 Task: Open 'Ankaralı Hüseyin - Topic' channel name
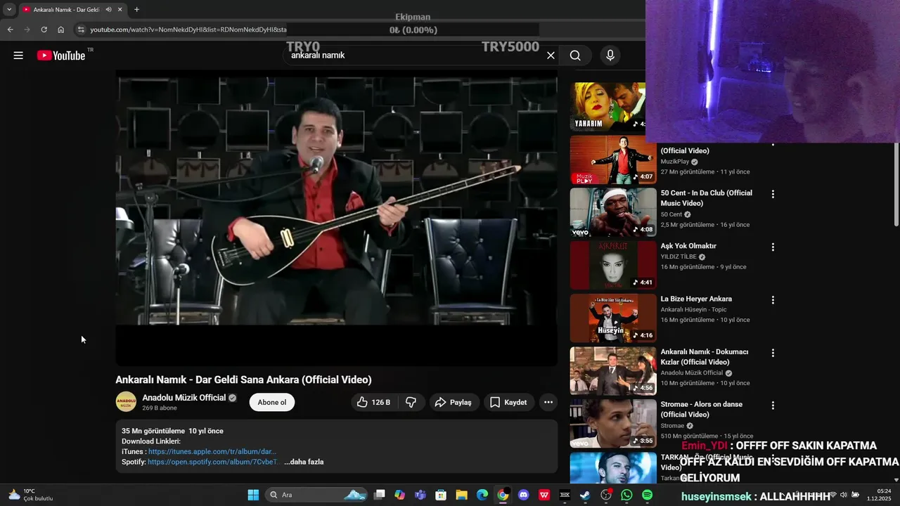[x=693, y=309]
